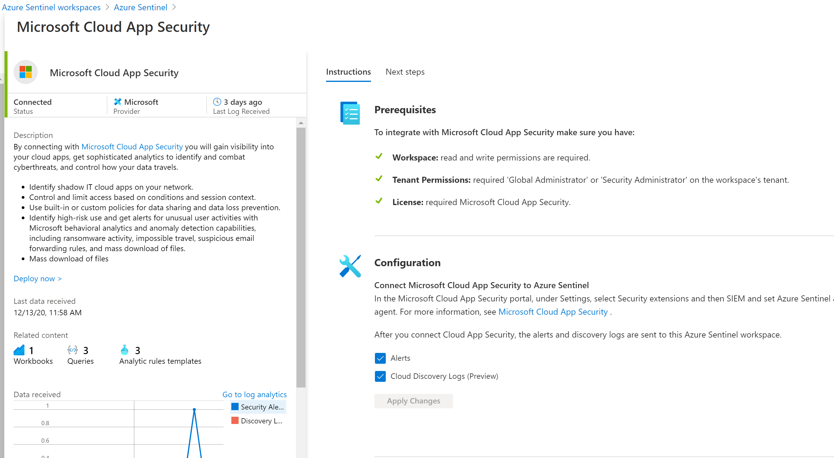Click the Microsoft Cloud App Security connector logo

(26, 72)
